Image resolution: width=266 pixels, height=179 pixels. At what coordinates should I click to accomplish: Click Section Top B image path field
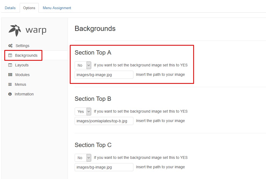pyautogui.click(x=104, y=121)
